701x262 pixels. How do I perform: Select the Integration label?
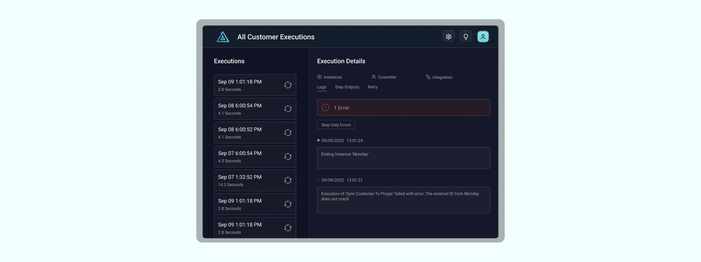click(443, 77)
